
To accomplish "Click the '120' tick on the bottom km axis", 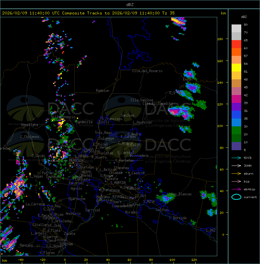I will (x=194, y=260).
